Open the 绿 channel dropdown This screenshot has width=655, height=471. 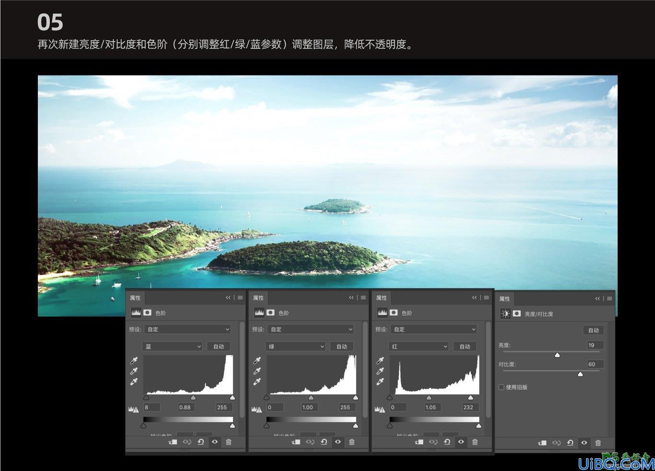tap(295, 347)
